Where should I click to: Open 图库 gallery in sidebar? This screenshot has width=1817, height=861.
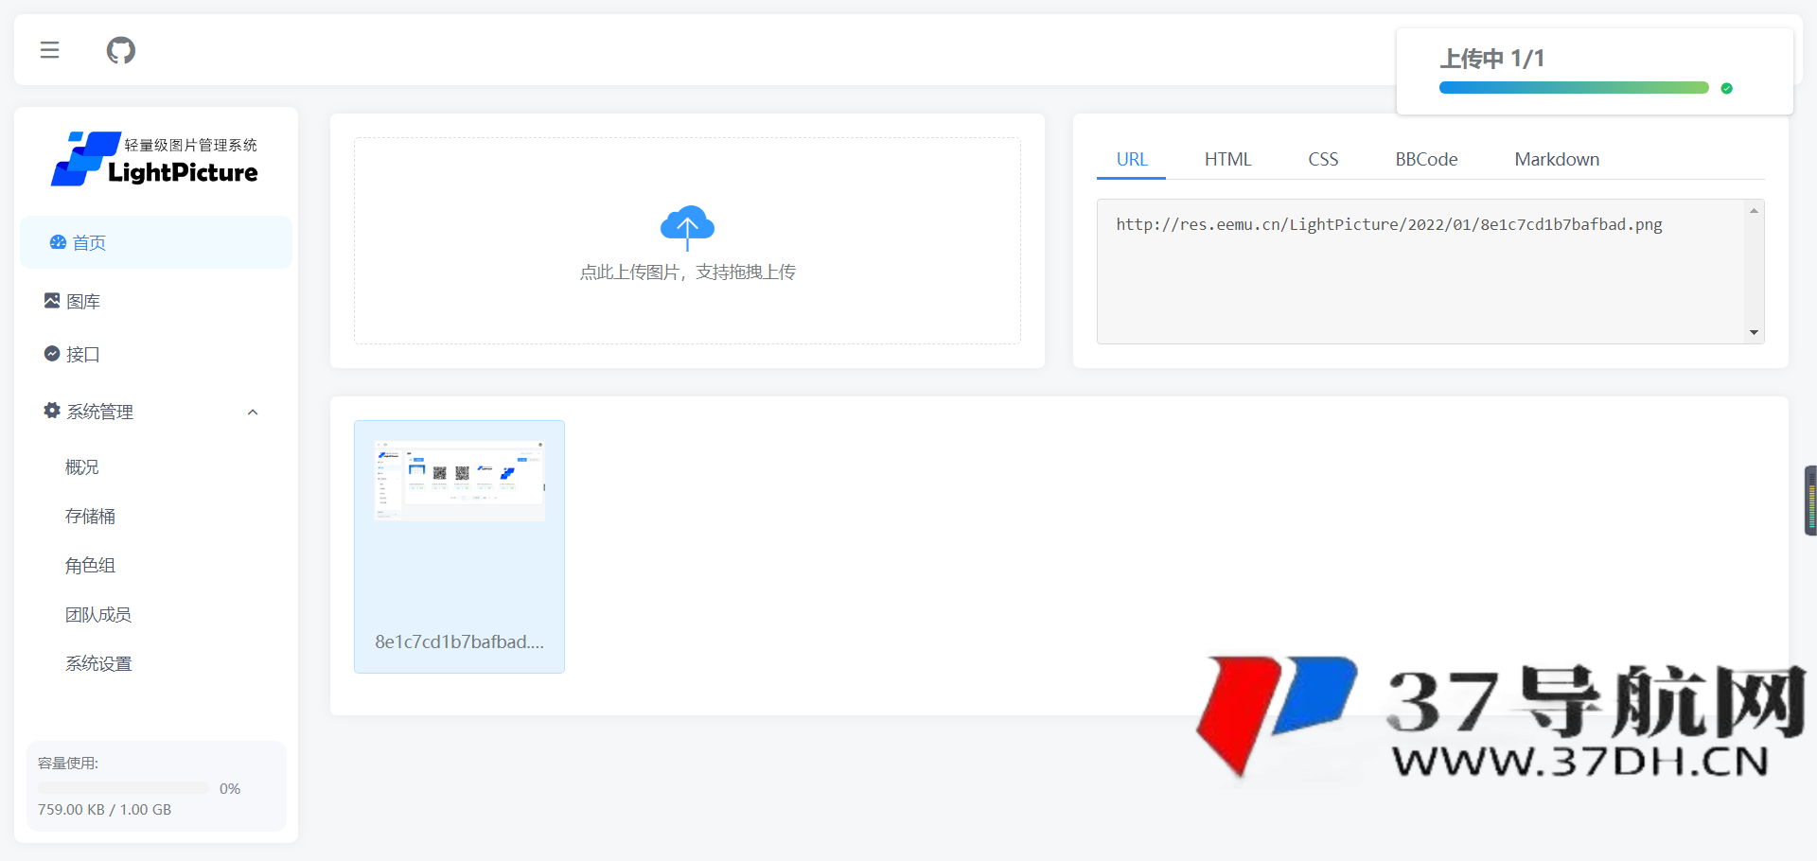83,302
